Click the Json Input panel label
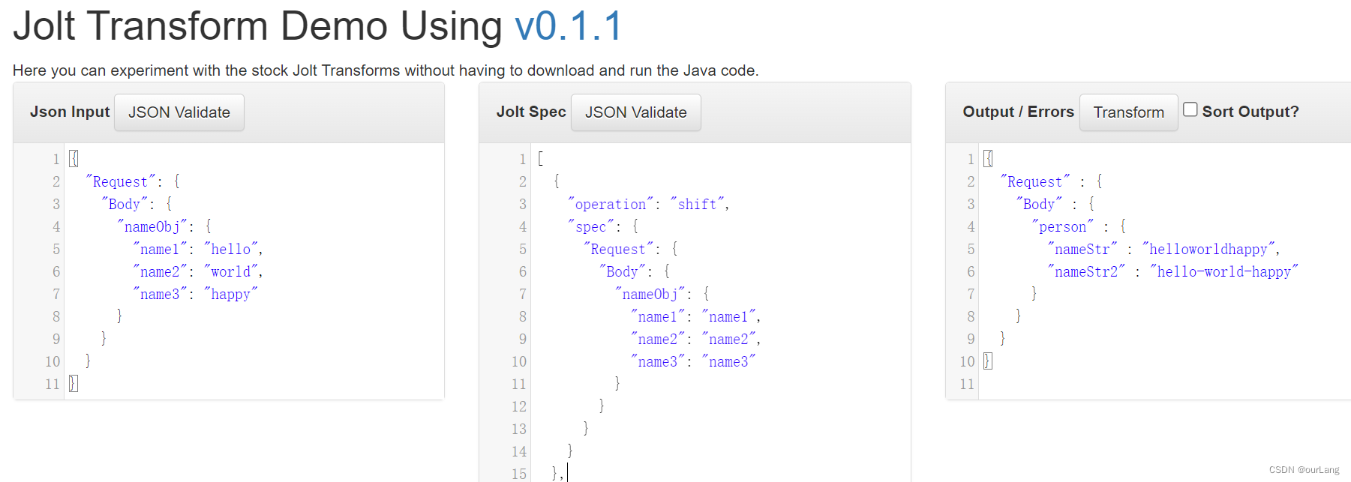This screenshot has height=482, width=1351. [70, 112]
